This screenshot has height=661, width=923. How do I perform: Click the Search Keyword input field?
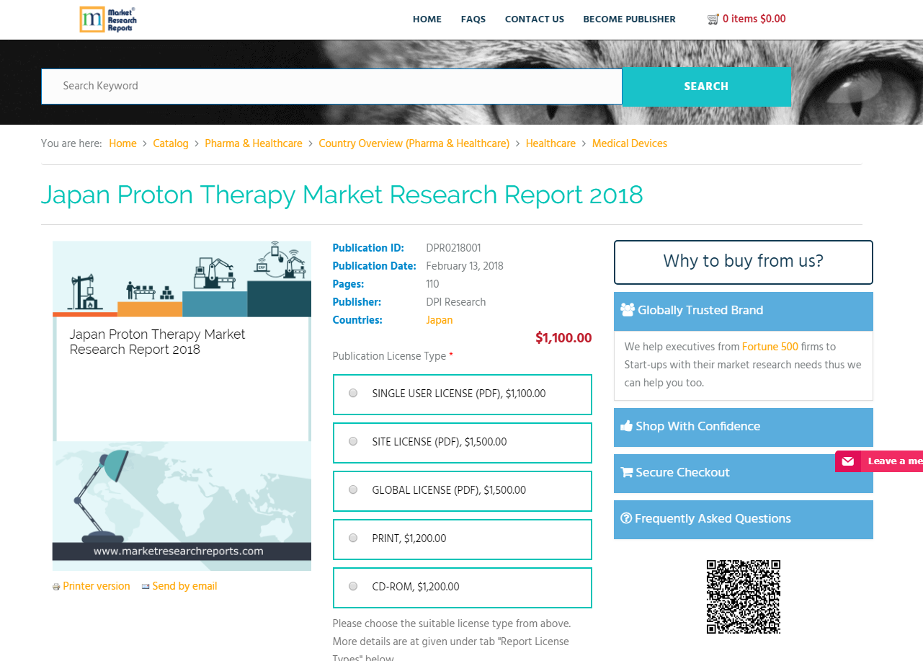pyautogui.click(x=331, y=86)
